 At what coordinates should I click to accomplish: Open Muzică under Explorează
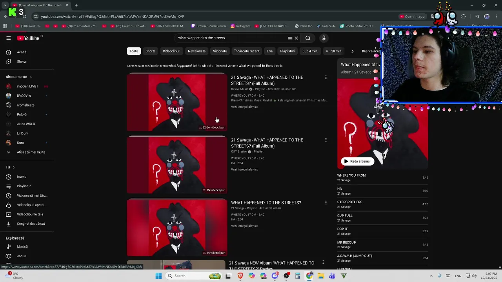click(x=22, y=247)
